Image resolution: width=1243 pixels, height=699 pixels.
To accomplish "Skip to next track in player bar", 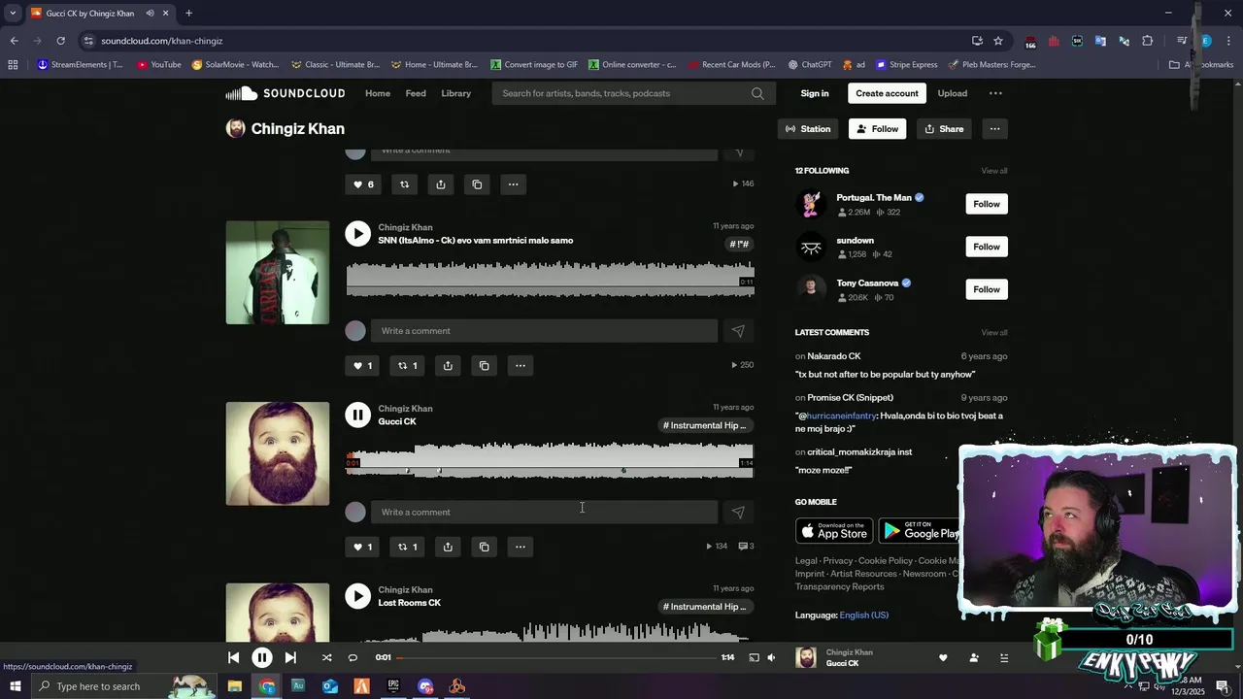I will (290, 657).
